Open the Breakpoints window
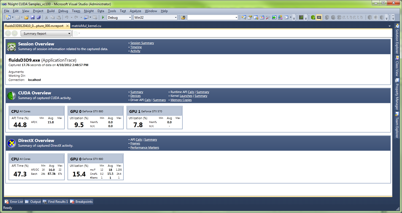The image size is (402, 213). [x=82, y=201]
